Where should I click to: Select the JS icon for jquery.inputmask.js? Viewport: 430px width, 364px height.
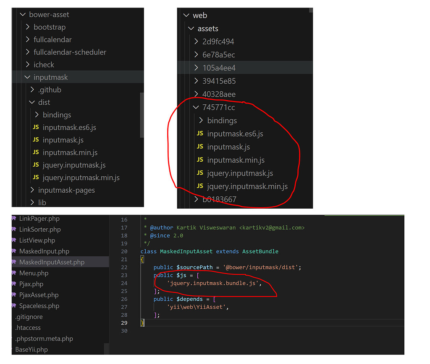click(36, 165)
